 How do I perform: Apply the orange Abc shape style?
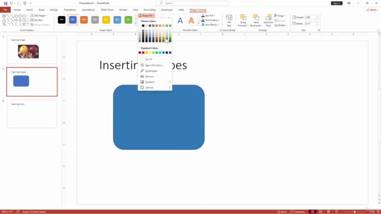(x=84, y=20)
